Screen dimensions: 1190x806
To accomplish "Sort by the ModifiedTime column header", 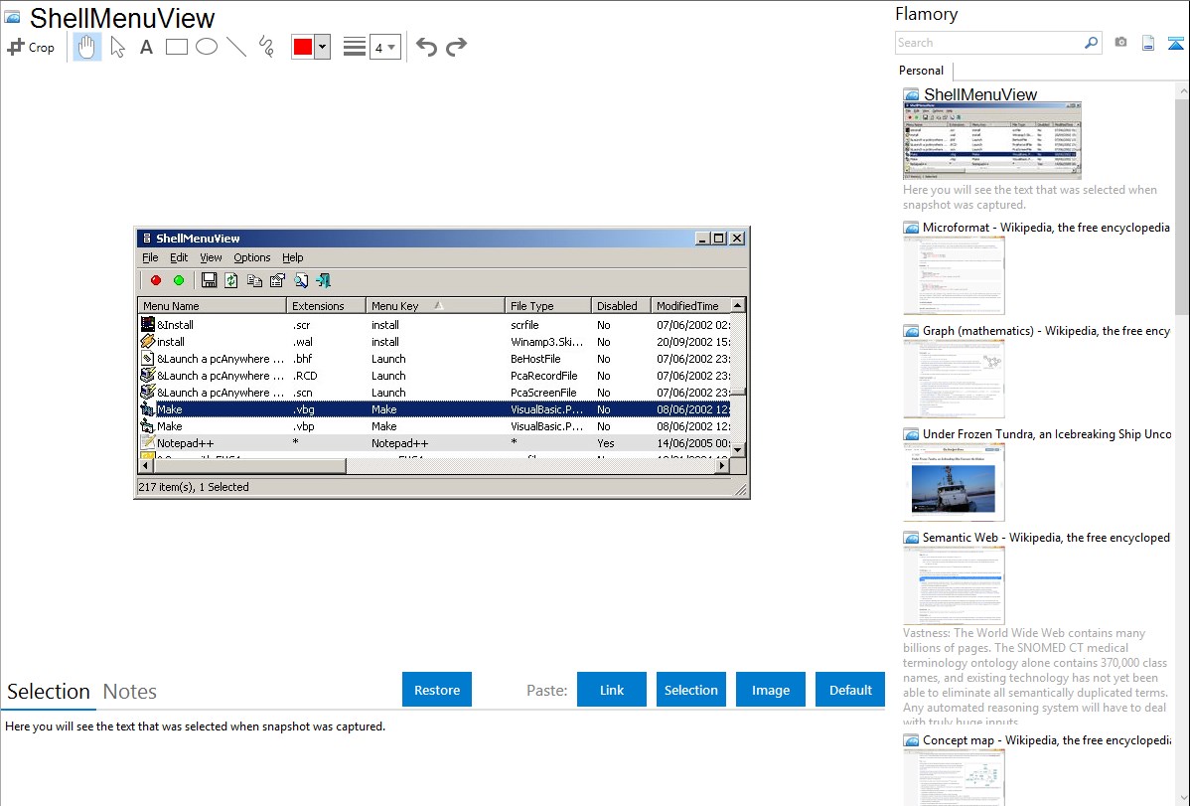I will [690, 305].
